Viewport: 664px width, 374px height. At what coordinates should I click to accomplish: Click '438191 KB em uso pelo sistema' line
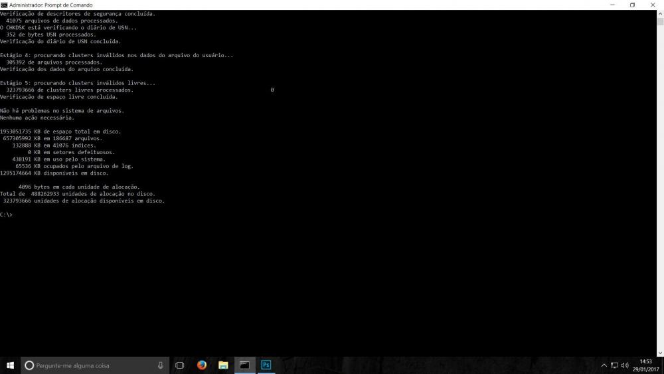pos(59,159)
